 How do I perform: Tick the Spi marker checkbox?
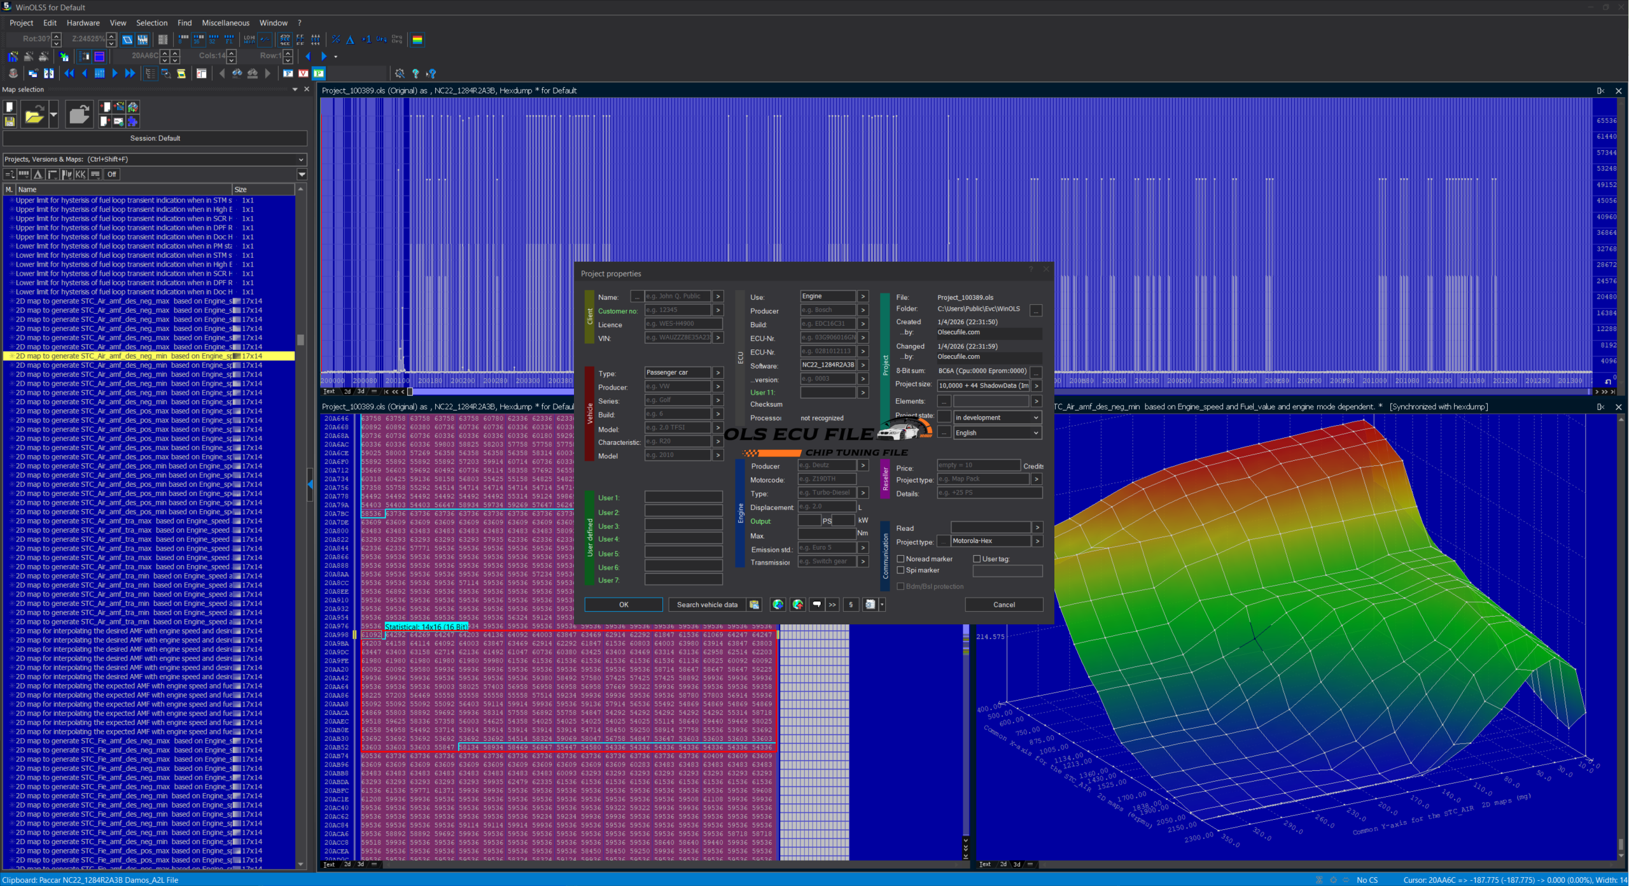click(900, 570)
